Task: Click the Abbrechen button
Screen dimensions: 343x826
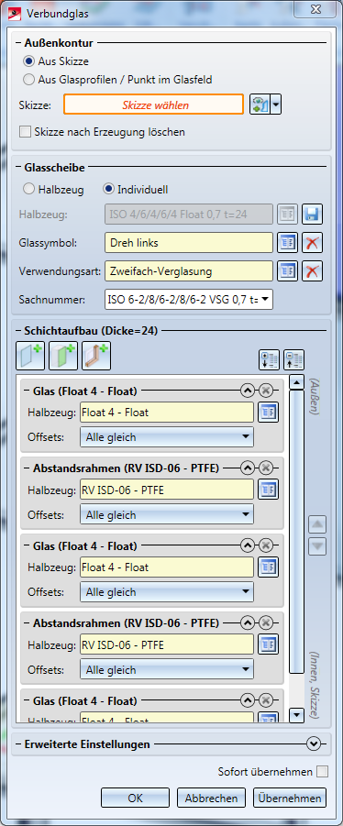Action: click(x=211, y=798)
